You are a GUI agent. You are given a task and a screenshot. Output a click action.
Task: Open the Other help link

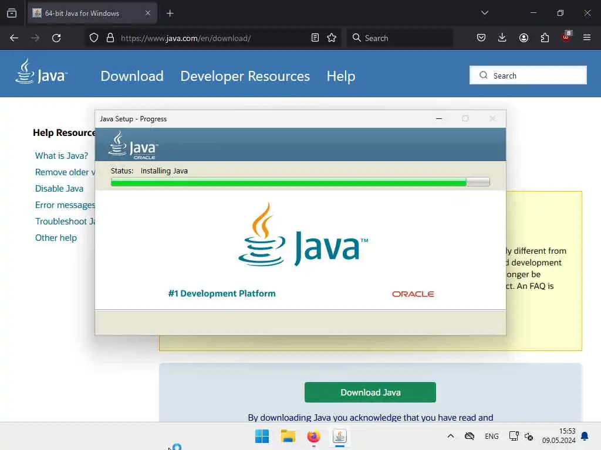(x=56, y=238)
